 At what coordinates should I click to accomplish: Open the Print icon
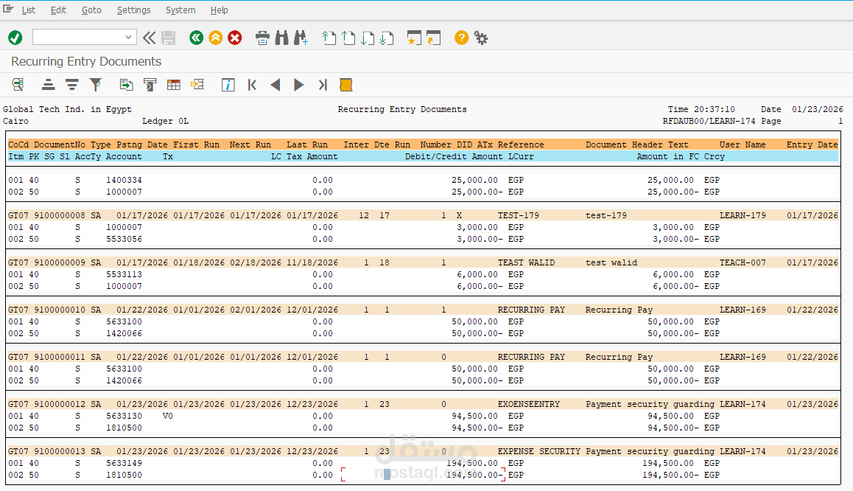click(262, 38)
